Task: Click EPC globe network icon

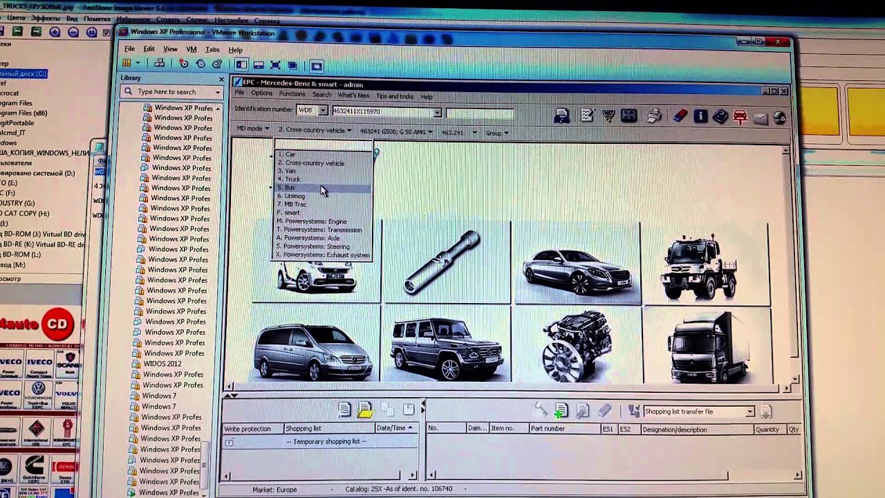Action: tap(779, 118)
